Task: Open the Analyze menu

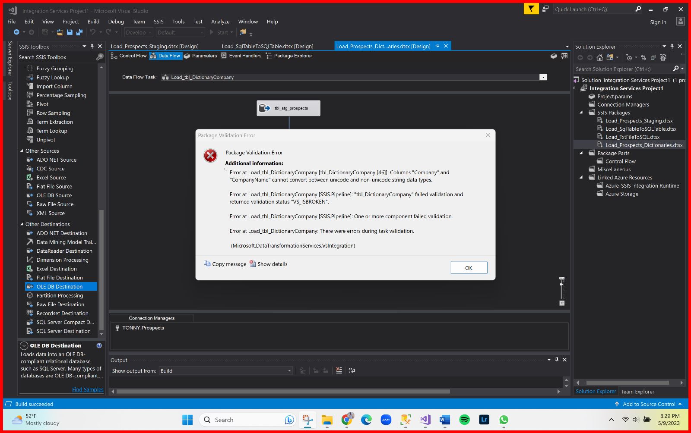Action: 220,22
